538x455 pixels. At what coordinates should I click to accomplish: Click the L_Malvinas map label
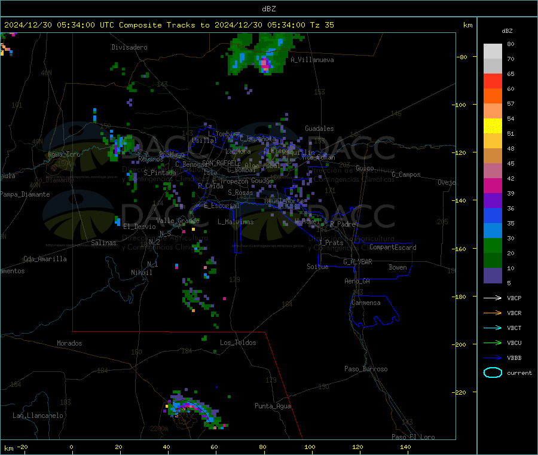(x=236, y=222)
